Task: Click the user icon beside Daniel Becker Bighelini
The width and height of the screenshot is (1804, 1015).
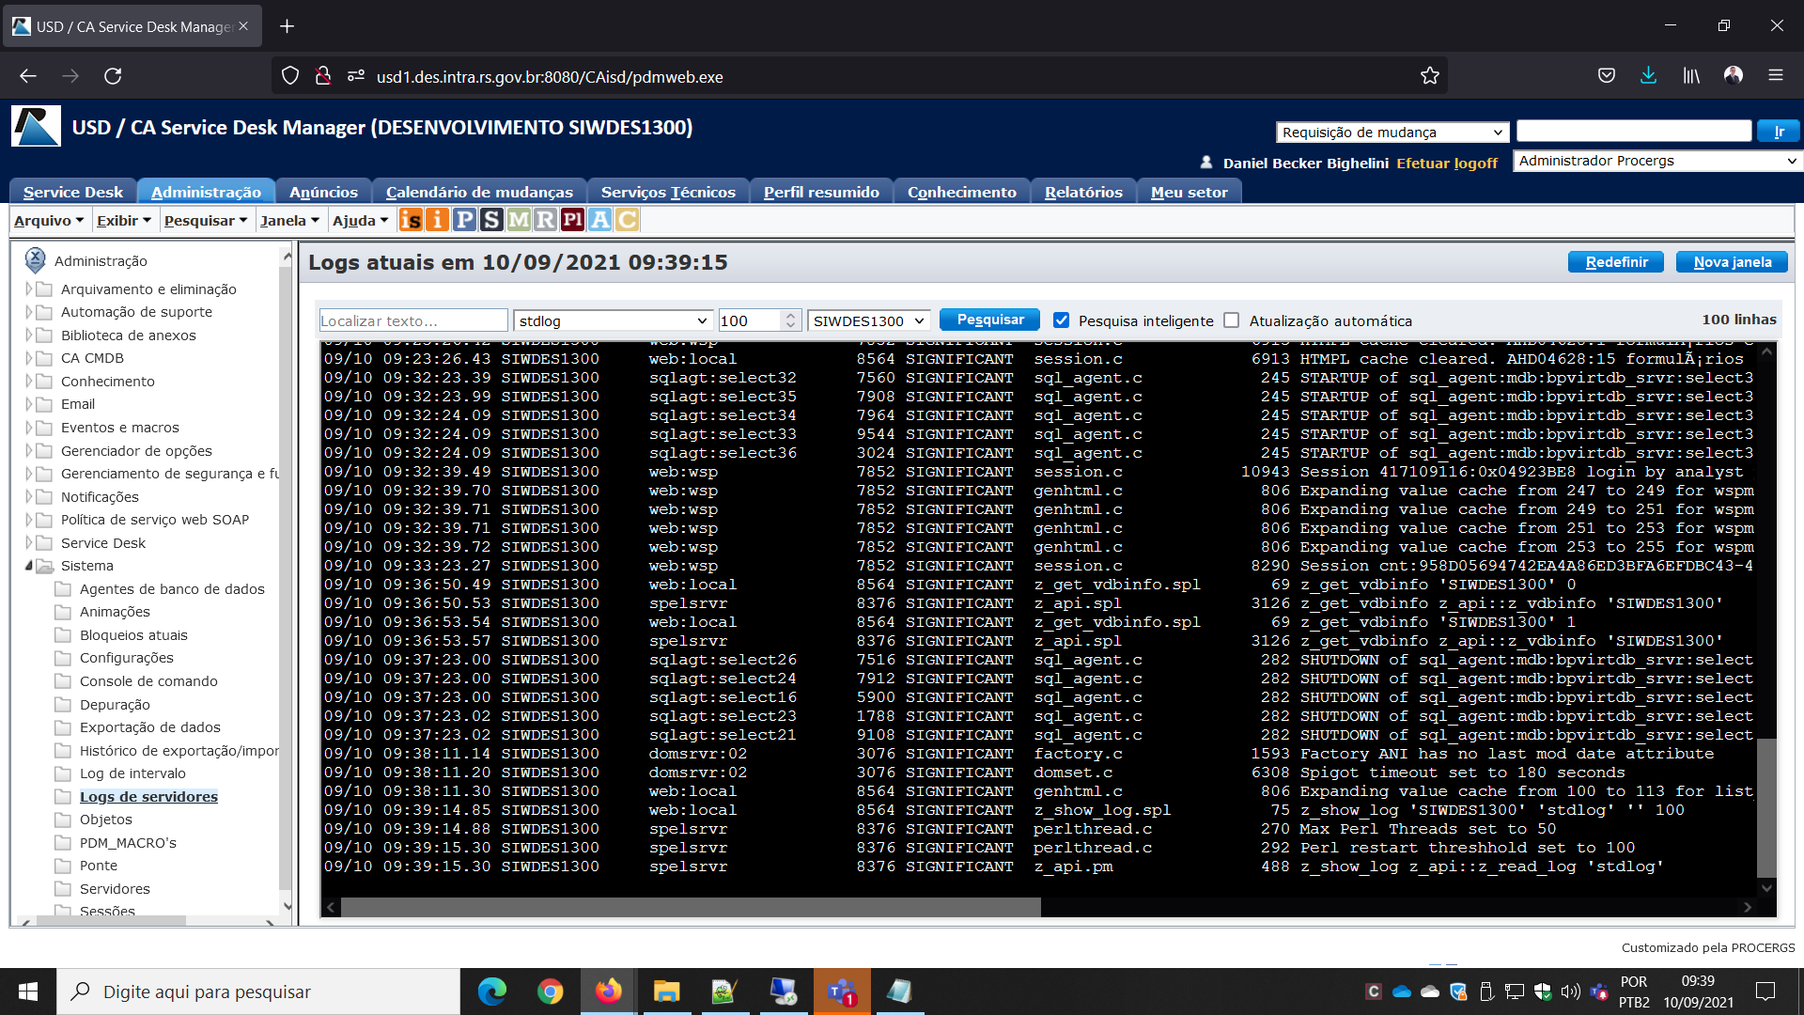Action: 1207,162
